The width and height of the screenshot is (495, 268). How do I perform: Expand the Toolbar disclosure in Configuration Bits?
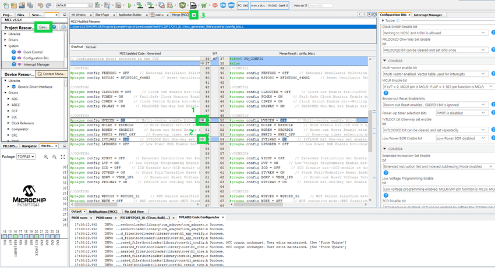(x=383, y=20)
